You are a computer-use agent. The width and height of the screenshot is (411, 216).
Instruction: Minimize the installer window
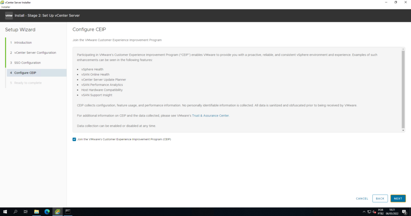click(386, 2)
